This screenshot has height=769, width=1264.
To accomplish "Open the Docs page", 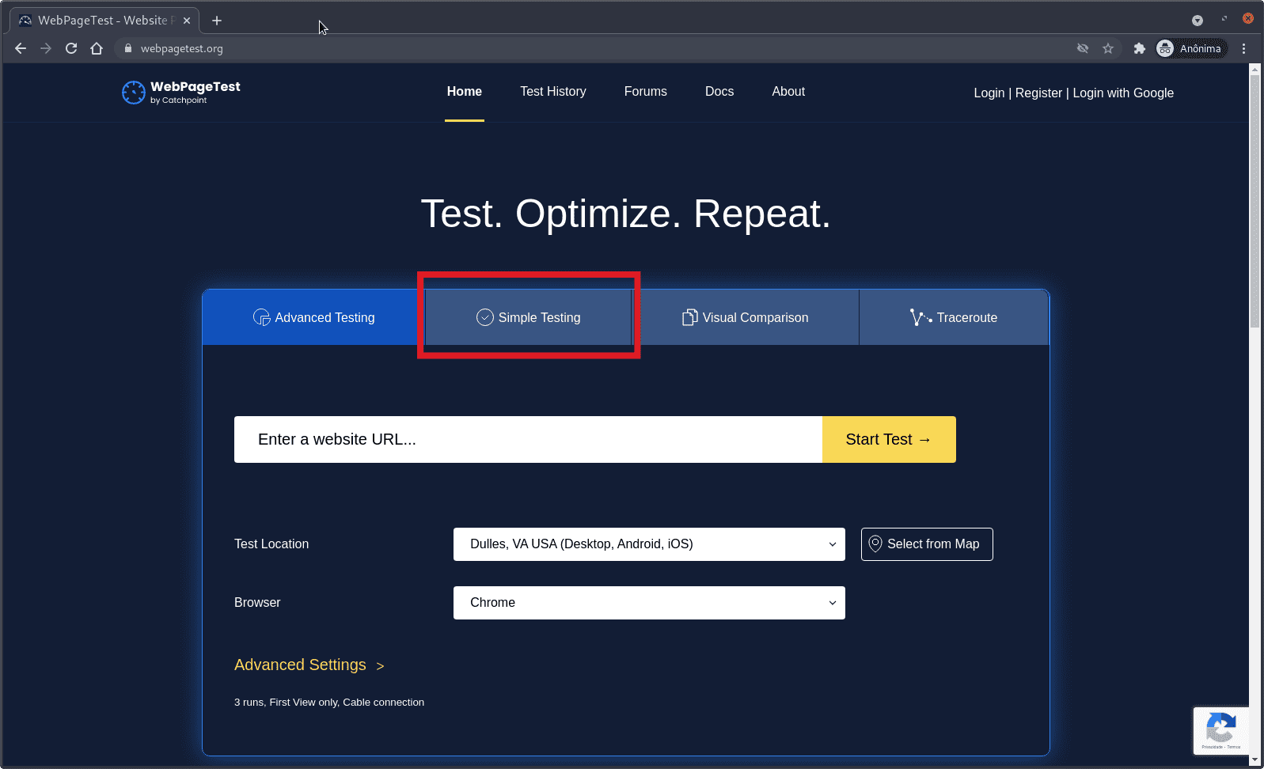I will point(719,92).
